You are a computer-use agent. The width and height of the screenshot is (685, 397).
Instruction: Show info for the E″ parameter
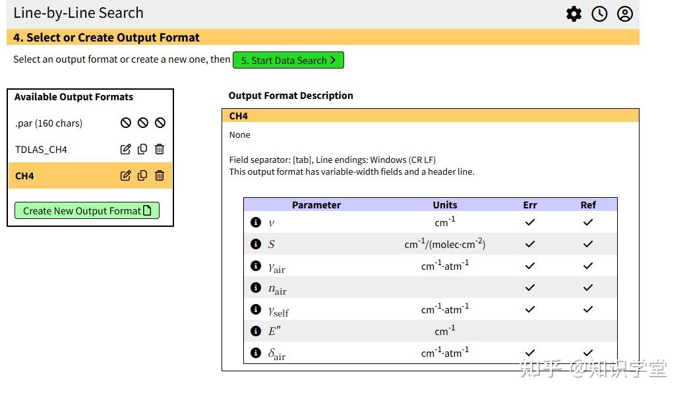click(x=256, y=331)
